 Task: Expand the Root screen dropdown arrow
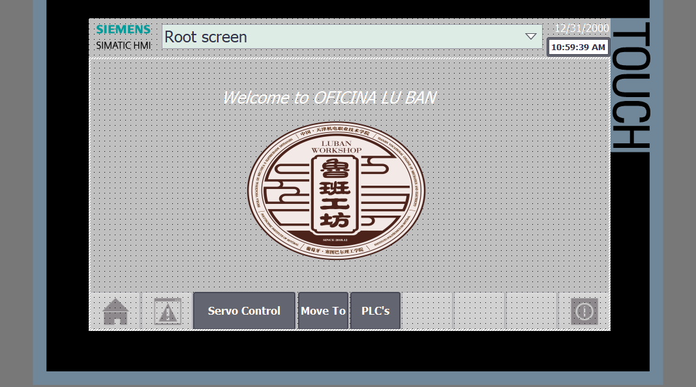point(531,36)
